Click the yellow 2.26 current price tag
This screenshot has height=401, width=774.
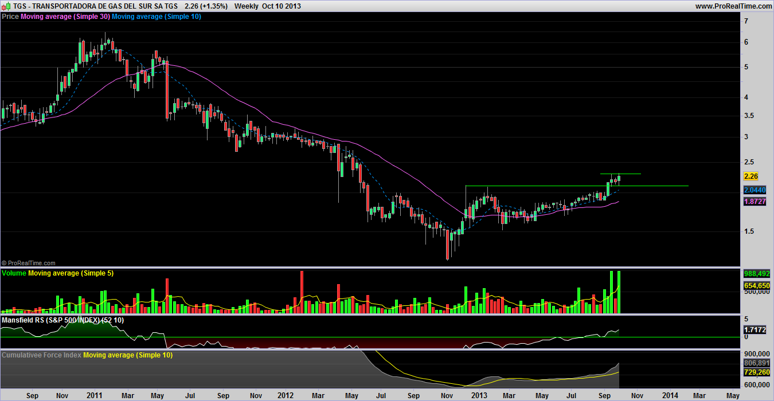click(751, 176)
